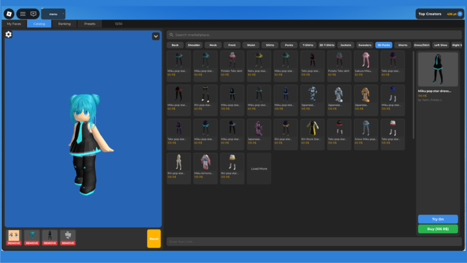467x263 pixels.
Task: Click the Try On button
Action: (438, 219)
